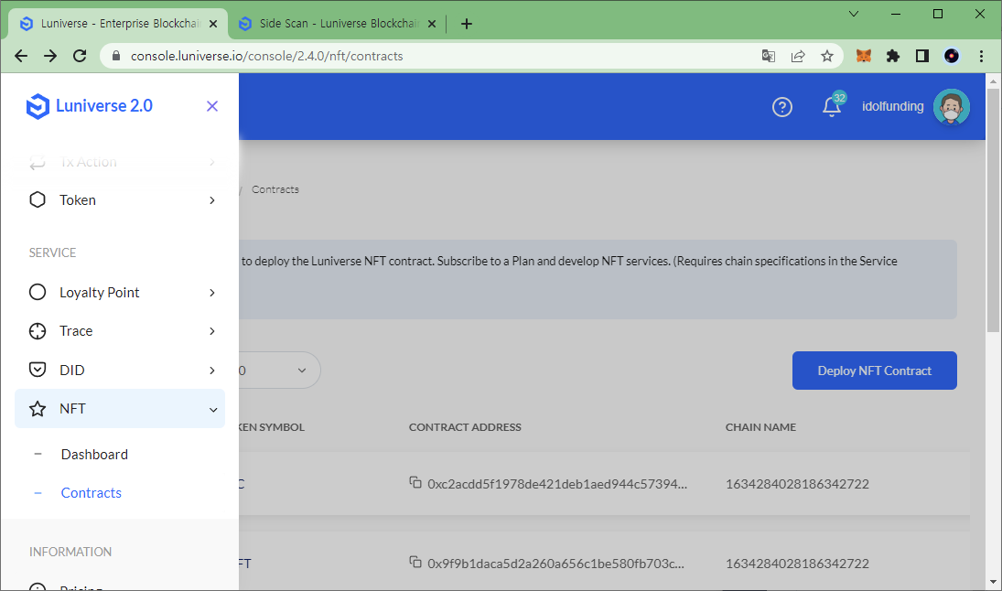This screenshot has width=1002, height=591.
Task: Click the NFT star icon
Action: point(38,409)
